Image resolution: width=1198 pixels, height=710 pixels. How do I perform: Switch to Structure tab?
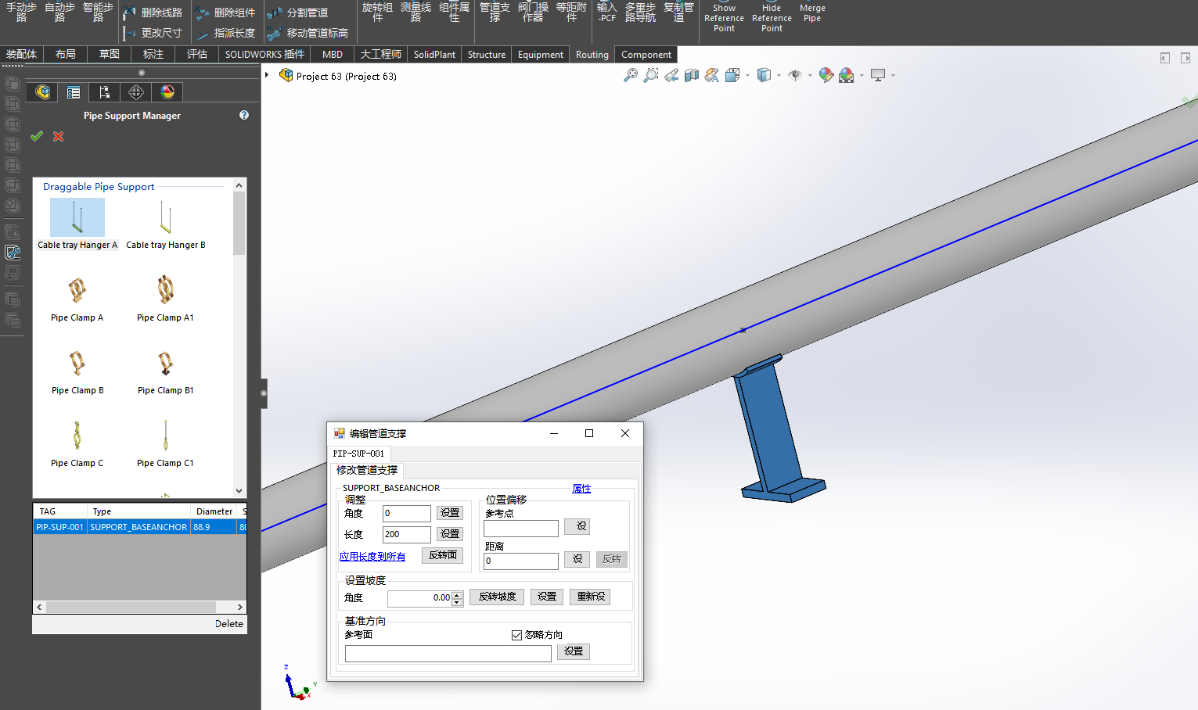point(487,54)
